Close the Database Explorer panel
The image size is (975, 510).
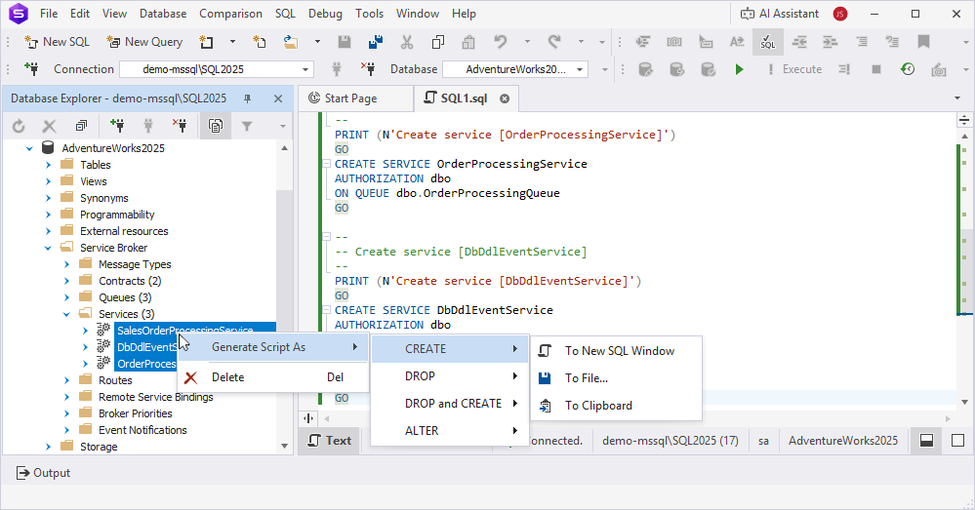coord(278,98)
